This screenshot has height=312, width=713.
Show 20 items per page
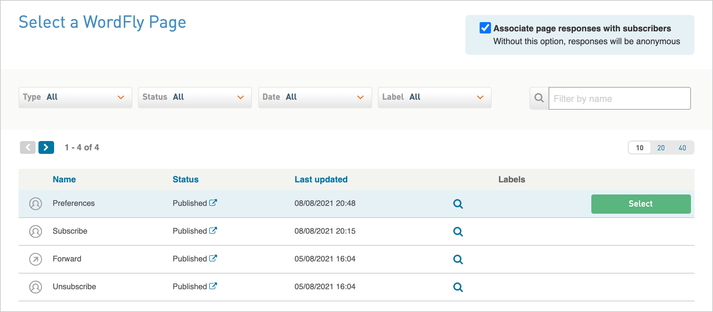tap(661, 148)
